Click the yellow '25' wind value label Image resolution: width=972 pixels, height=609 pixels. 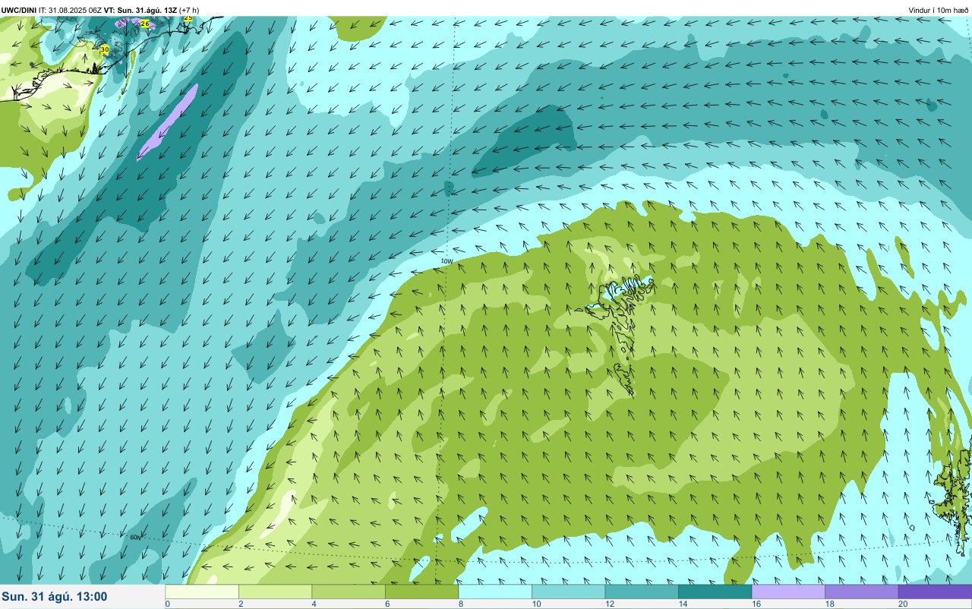(188, 17)
